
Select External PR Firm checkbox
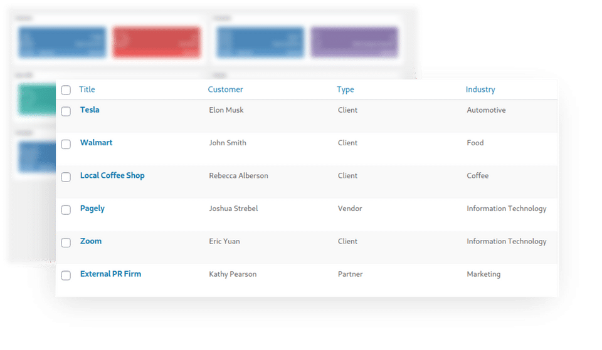tap(66, 275)
